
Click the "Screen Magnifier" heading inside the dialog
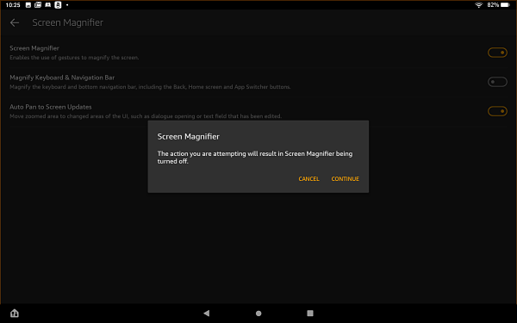click(188, 136)
